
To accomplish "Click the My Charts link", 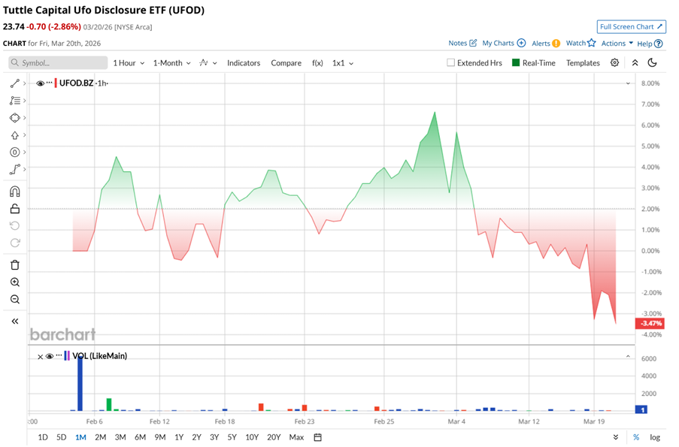I will 498,43.
